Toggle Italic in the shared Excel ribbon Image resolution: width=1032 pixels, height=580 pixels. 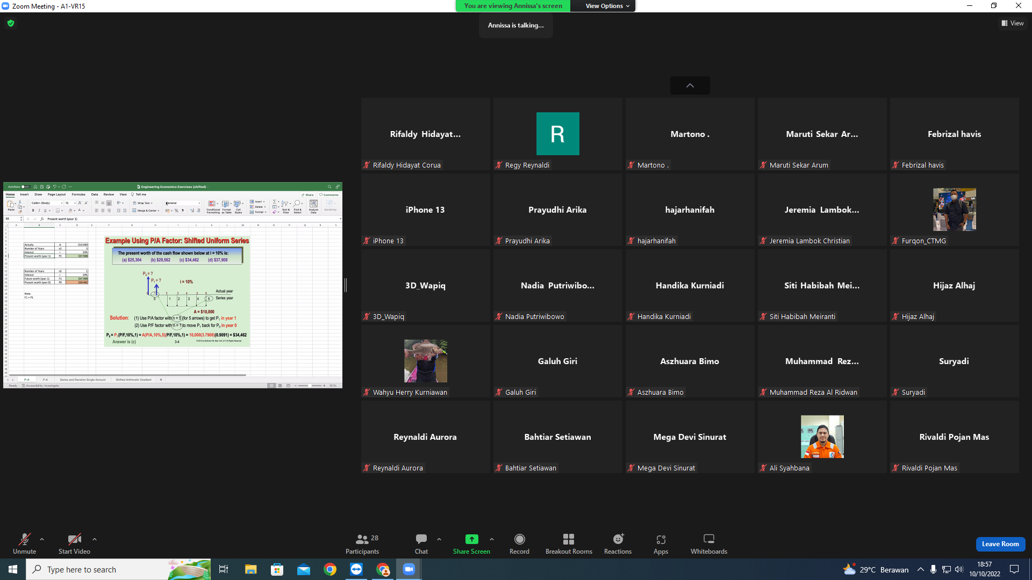click(x=39, y=211)
